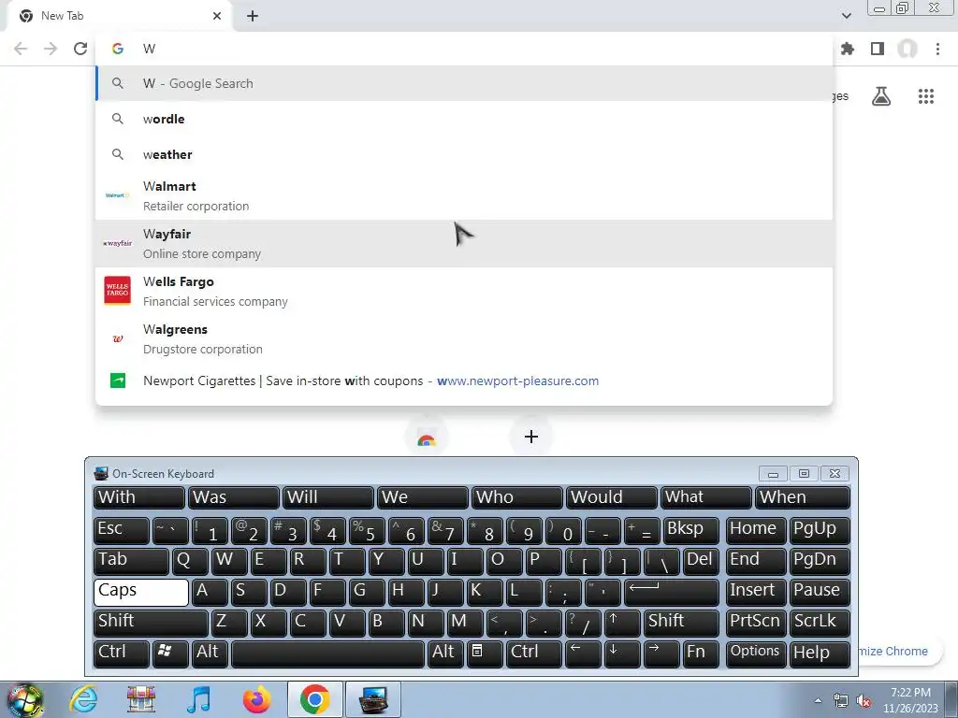958x718 pixels.
Task: Toggle right Ctrl on the on-screen keyboard
Action: pyautogui.click(x=534, y=653)
